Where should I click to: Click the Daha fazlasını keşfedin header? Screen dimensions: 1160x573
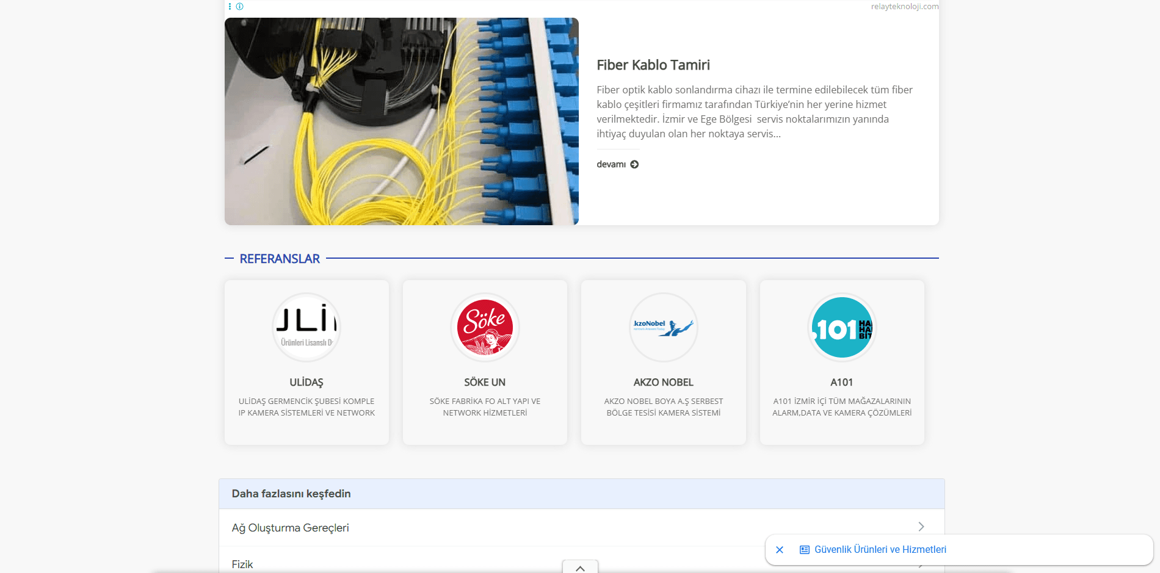tap(582, 494)
